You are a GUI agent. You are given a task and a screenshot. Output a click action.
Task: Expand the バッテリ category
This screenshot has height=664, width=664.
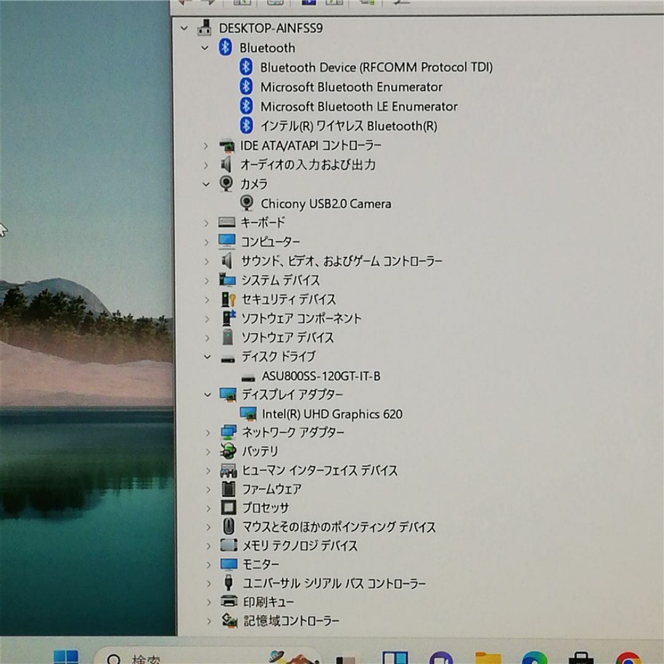[208, 452]
